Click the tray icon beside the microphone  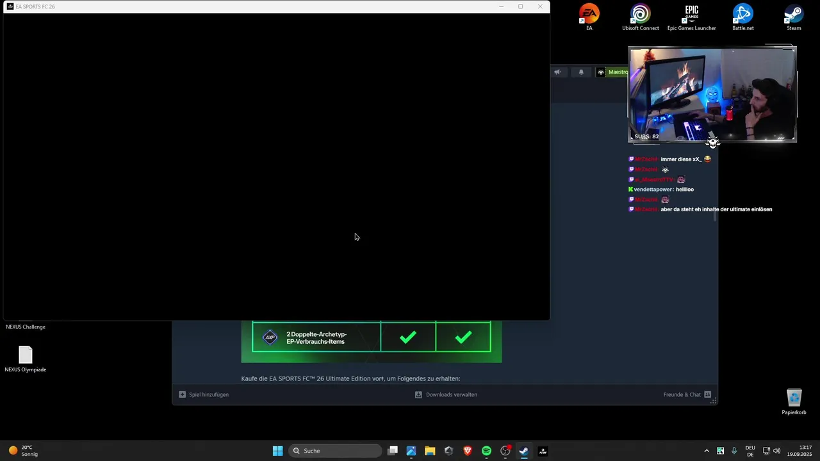pyautogui.click(x=721, y=451)
